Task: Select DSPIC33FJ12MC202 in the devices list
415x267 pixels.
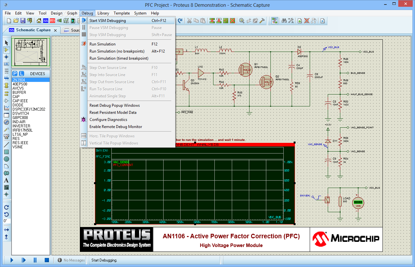Action: coord(29,109)
